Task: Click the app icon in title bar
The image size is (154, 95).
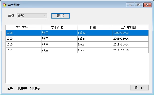Action: click(5, 5)
